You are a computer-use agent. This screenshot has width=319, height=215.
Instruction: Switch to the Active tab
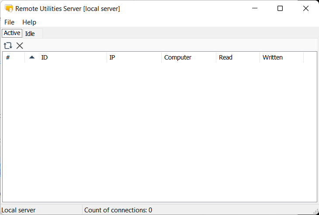(12, 33)
